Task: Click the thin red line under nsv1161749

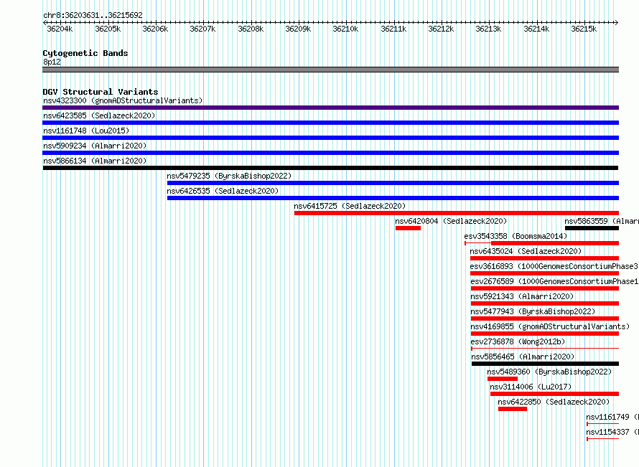Action: pyautogui.click(x=602, y=424)
